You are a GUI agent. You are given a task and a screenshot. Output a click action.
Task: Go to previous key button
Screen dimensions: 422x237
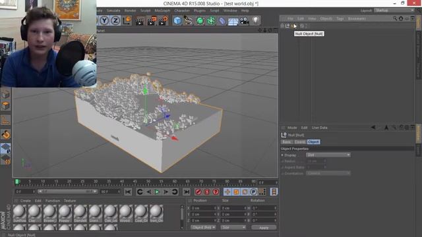(140, 192)
